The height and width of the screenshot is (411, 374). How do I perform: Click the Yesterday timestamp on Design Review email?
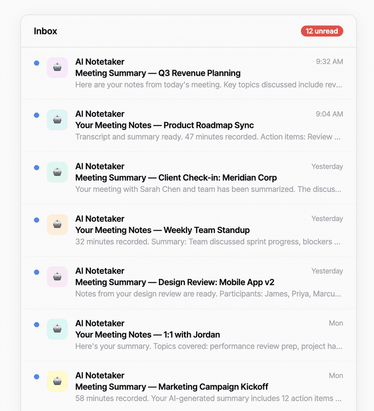(x=327, y=271)
